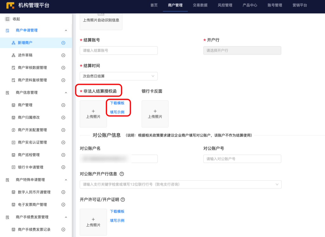Open the 结算时间 dropdown showing 次自然日结算
This screenshot has width=325, height=237.
[118, 76]
